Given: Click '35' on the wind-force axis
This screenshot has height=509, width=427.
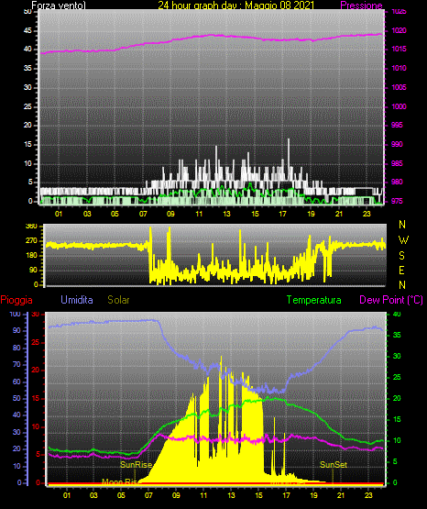Looking at the screenshot, I should click(27, 69).
